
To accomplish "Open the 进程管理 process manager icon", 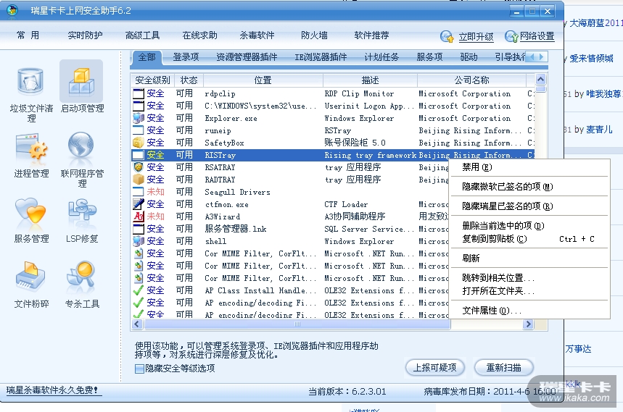I will (31, 147).
